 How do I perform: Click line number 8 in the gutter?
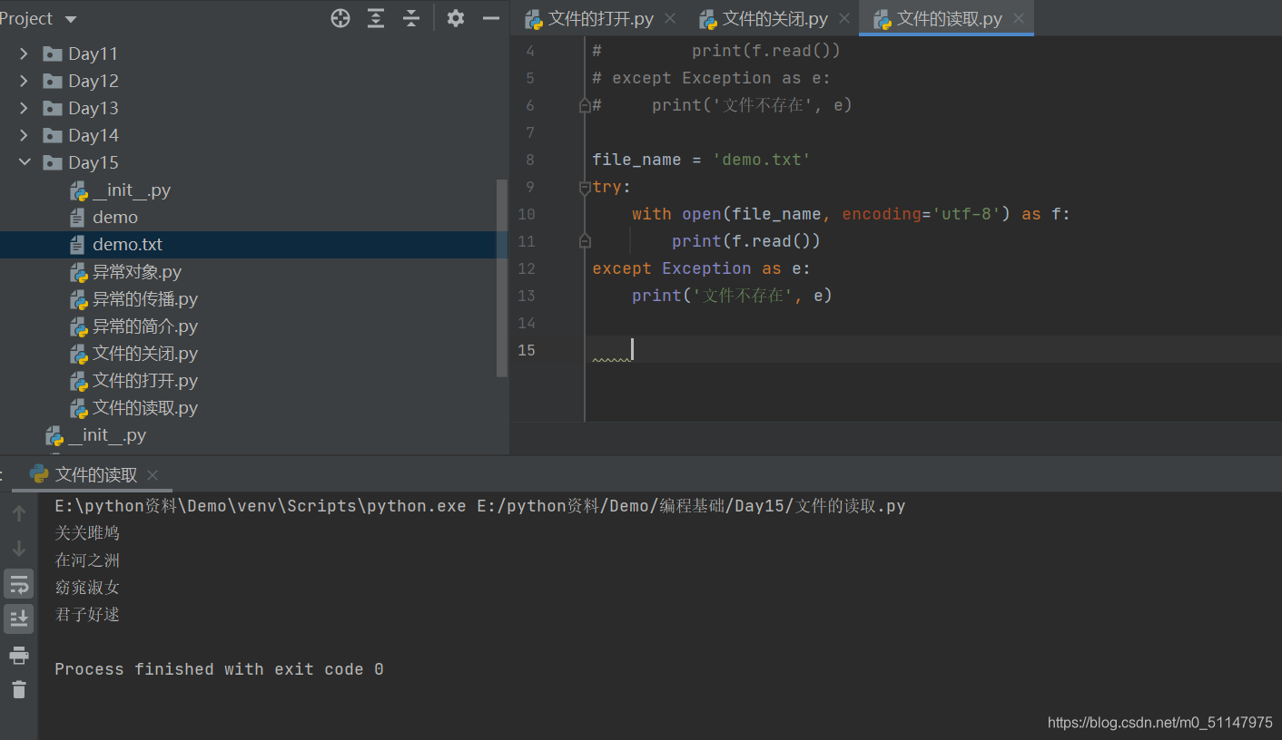[x=529, y=160]
